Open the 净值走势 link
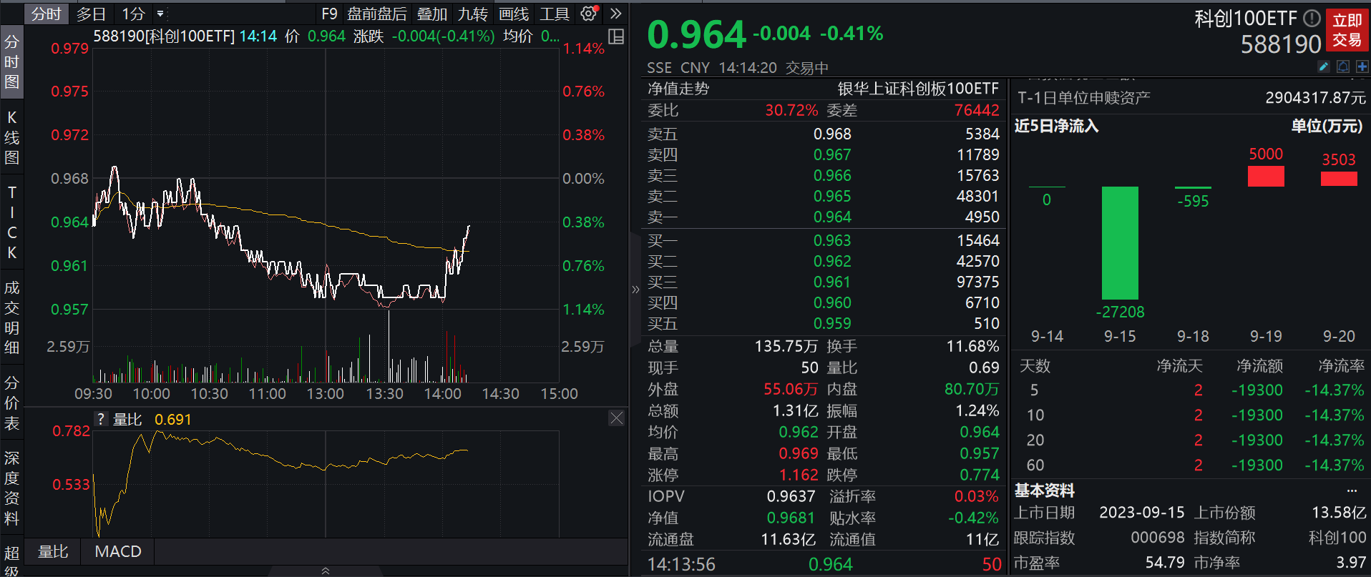 [x=678, y=89]
